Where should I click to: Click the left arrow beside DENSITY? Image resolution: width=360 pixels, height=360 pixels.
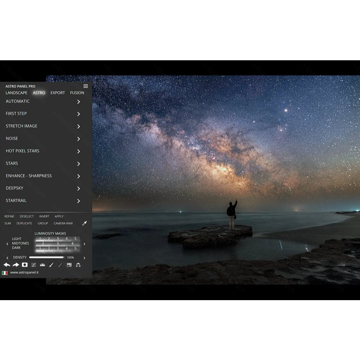click(x=8, y=258)
